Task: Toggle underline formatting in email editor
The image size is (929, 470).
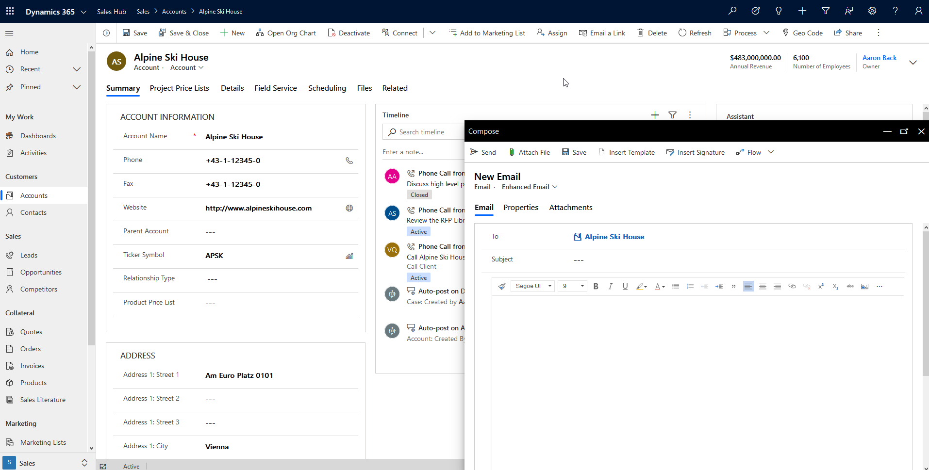Action: [625, 287]
